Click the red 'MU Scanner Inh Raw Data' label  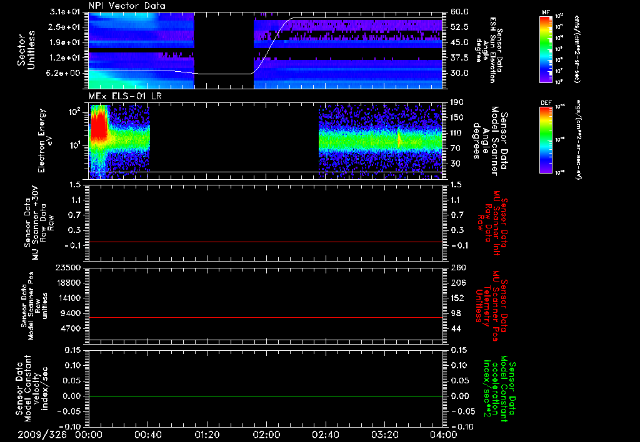click(492, 223)
